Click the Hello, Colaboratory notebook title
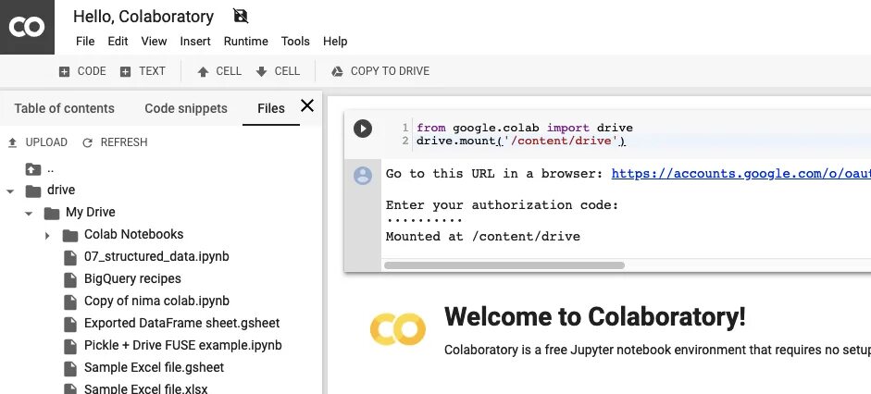Viewport: 871px width, 394px height. (143, 17)
